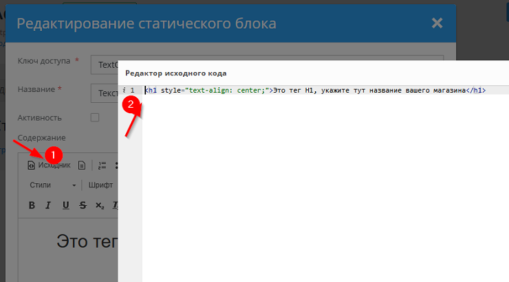This screenshot has width=509, height=282.
Task: Click the document template icon next to Исходник
Action: [x=81, y=165]
